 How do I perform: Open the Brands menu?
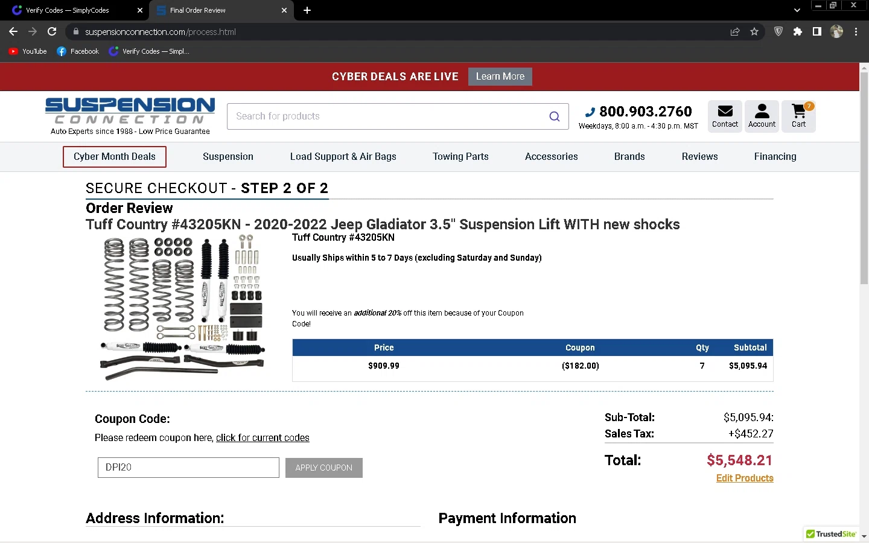pyautogui.click(x=629, y=157)
